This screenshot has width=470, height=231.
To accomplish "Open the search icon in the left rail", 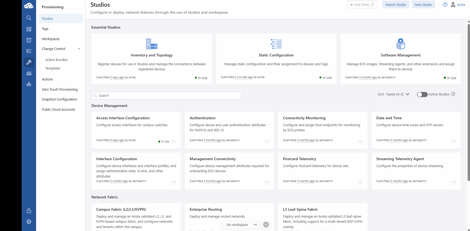I will click(29, 18).
